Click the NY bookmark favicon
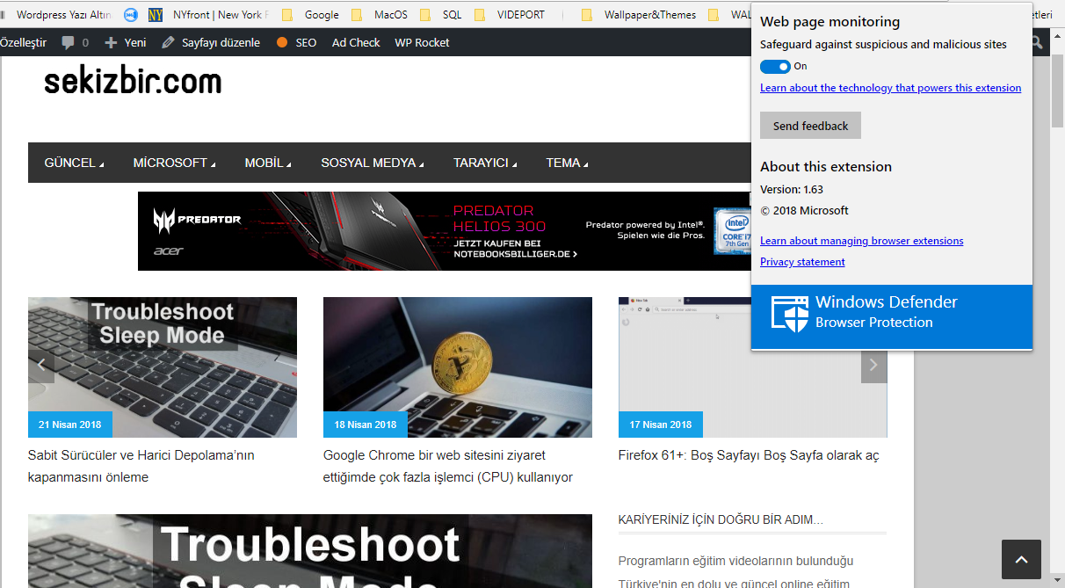 156,15
